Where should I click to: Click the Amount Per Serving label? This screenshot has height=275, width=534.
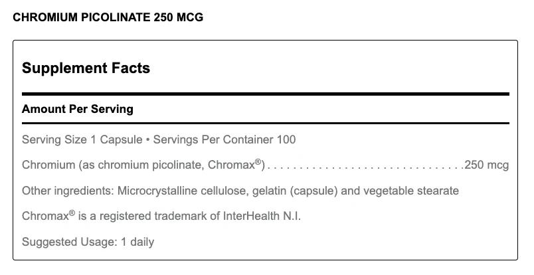click(78, 109)
